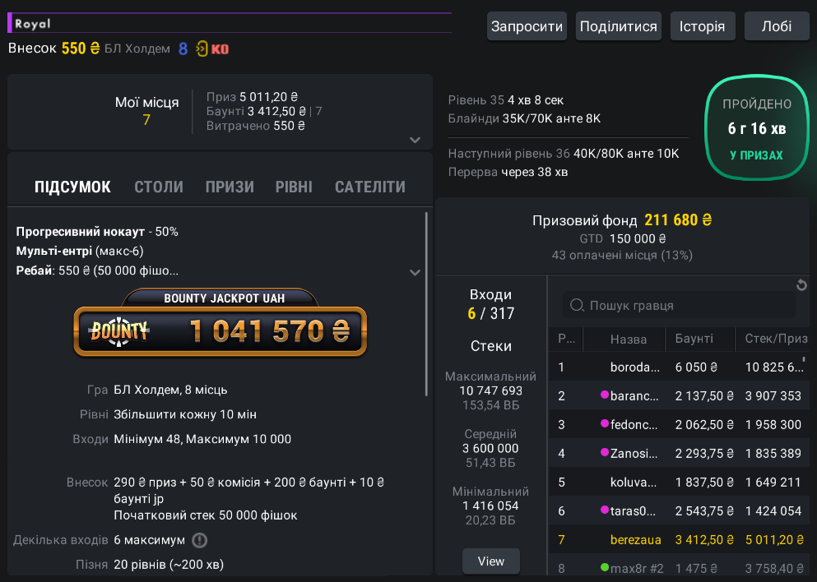This screenshot has width=817, height=582.
Task: Open the 'ПРИЗИ' tab
Action: click(230, 187)
